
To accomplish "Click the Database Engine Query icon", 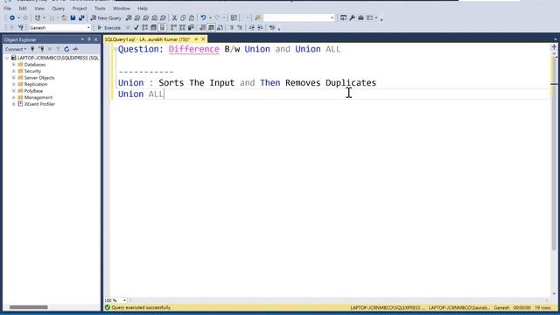I will 129,17.
